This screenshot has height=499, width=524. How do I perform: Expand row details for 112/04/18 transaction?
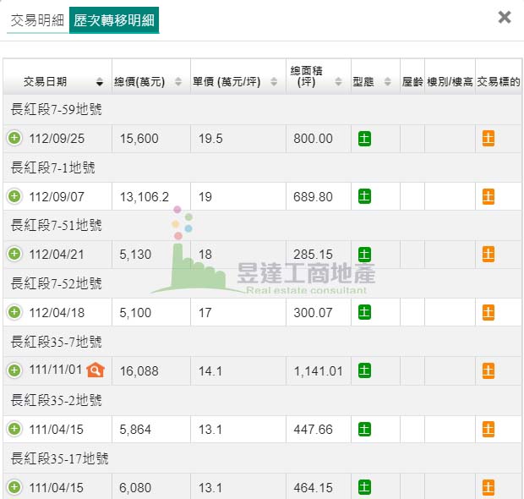point(14,312)
